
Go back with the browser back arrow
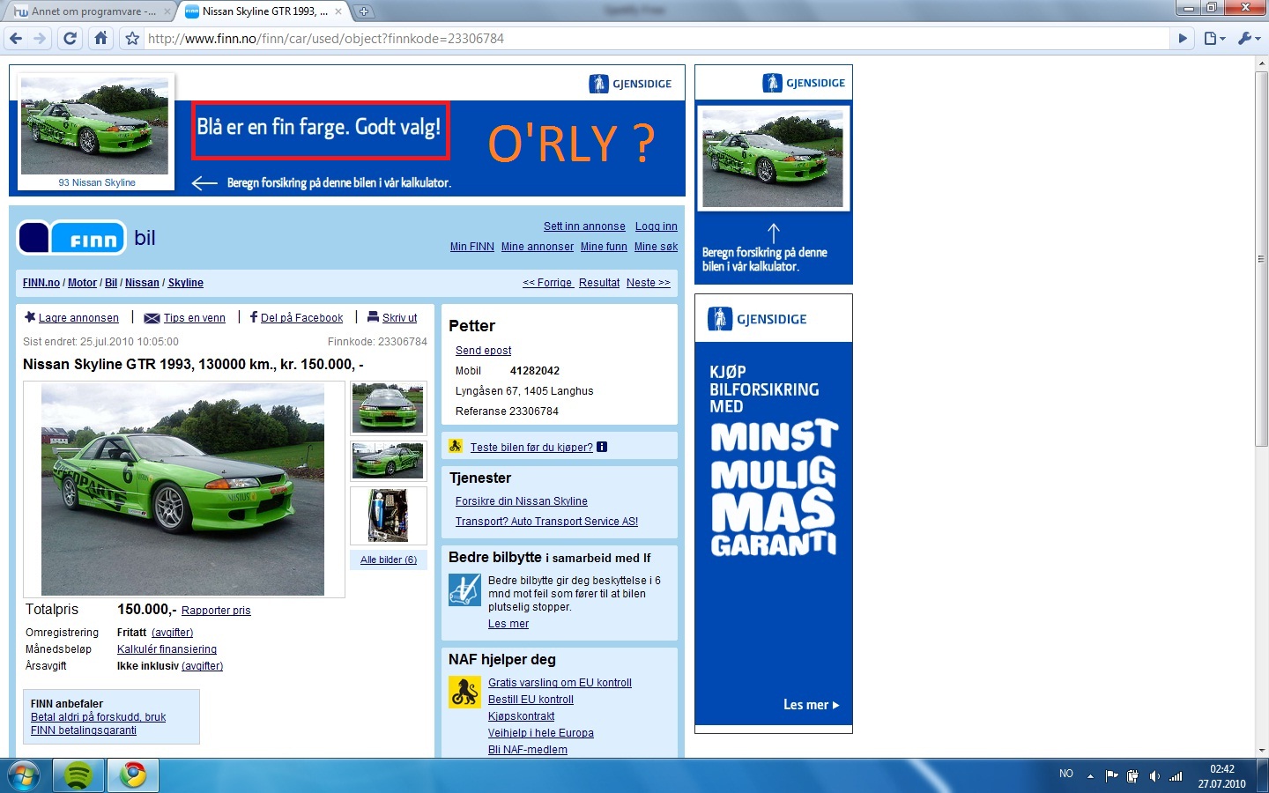pyautogui.click(x=16, y=38)
